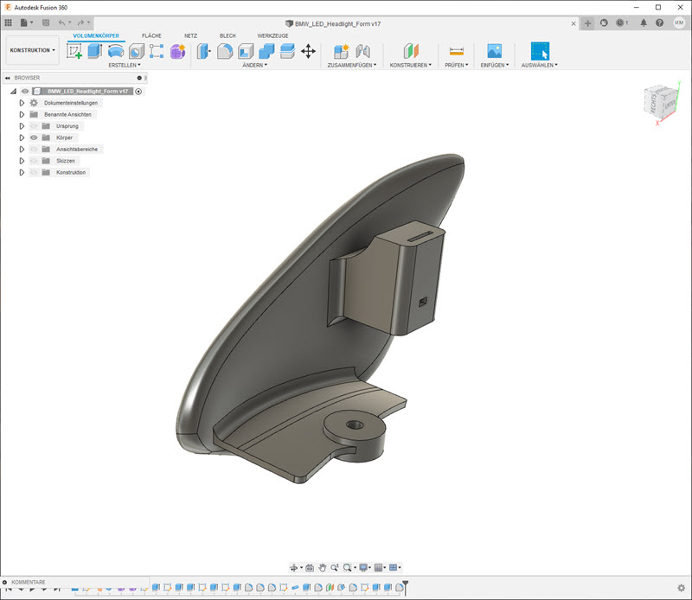This screenshot has height=600, width=692.
Task: Switch to the Blech tab
Action: click(227, 35)
